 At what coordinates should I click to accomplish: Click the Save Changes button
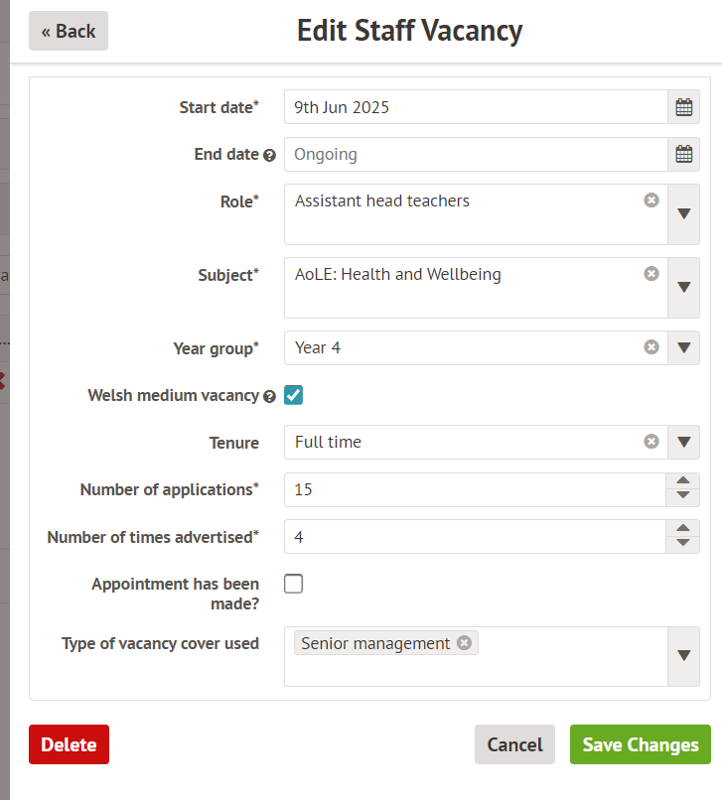[641, 744]
